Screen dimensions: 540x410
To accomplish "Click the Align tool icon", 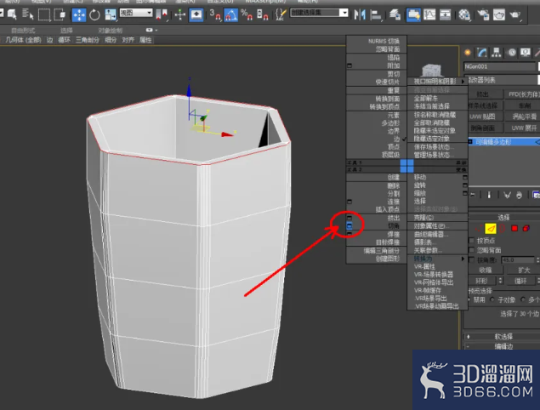I will [x=375, y=14].
